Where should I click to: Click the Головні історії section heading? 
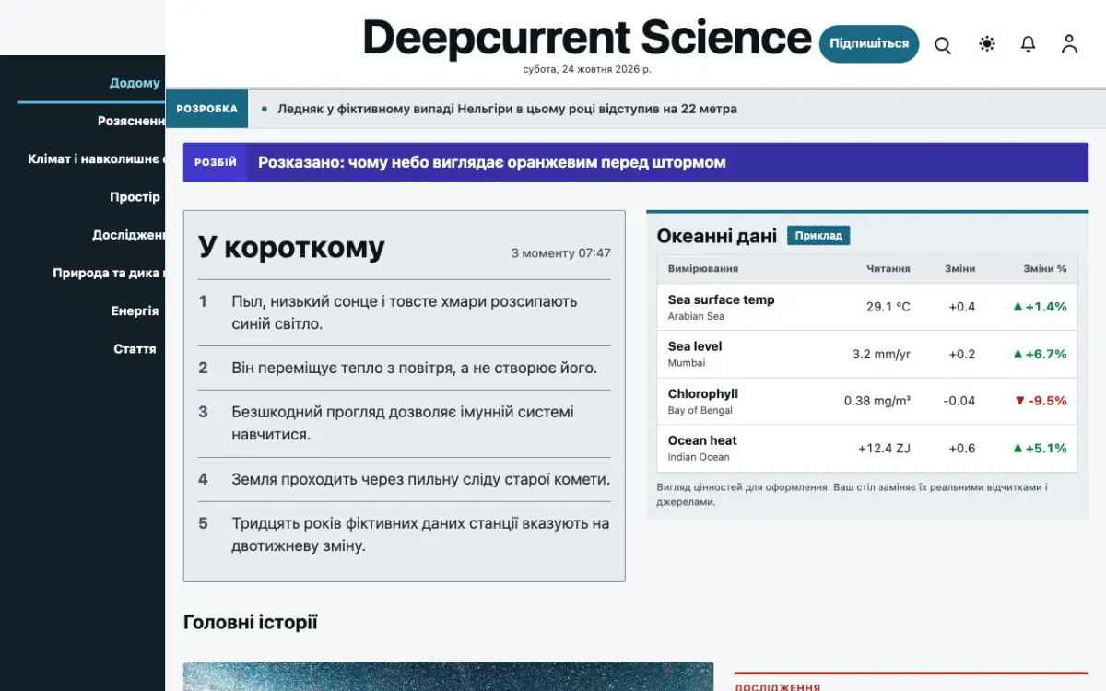[x=251, y=622]
